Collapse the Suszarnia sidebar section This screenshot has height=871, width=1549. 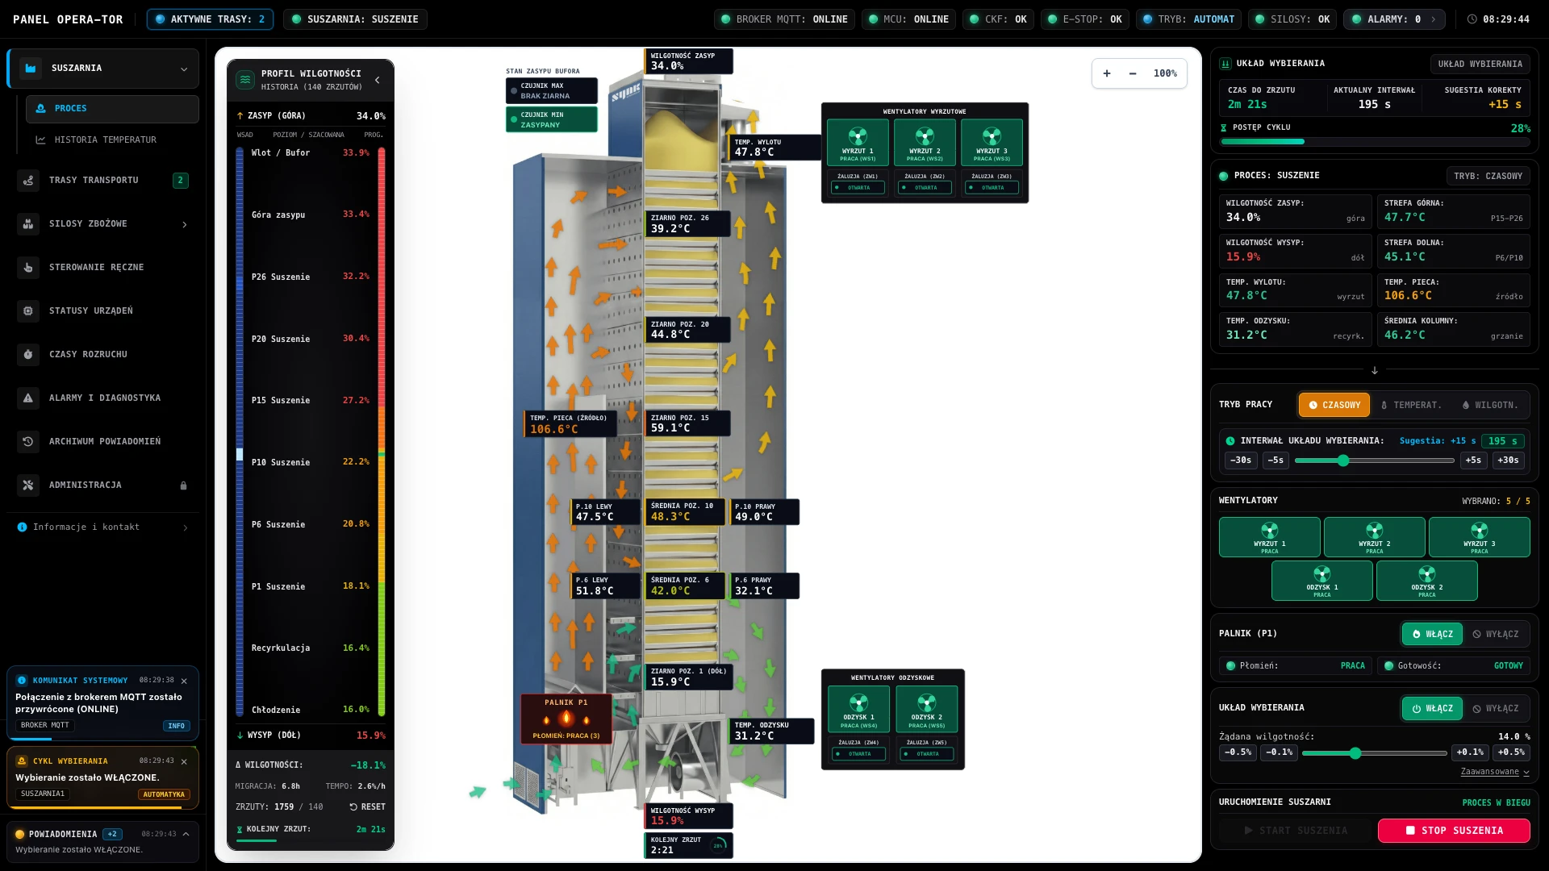click(x=184, y=69)
